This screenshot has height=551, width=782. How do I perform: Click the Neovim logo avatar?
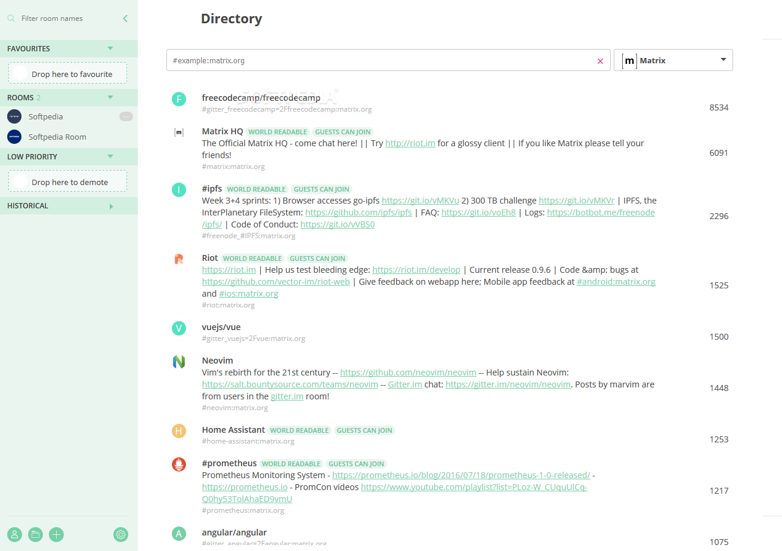(x=179, y=362)
